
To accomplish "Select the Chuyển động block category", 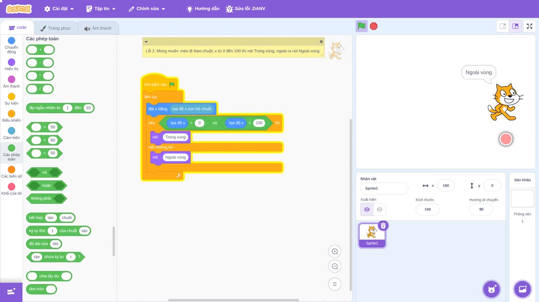I will point(11,45).
